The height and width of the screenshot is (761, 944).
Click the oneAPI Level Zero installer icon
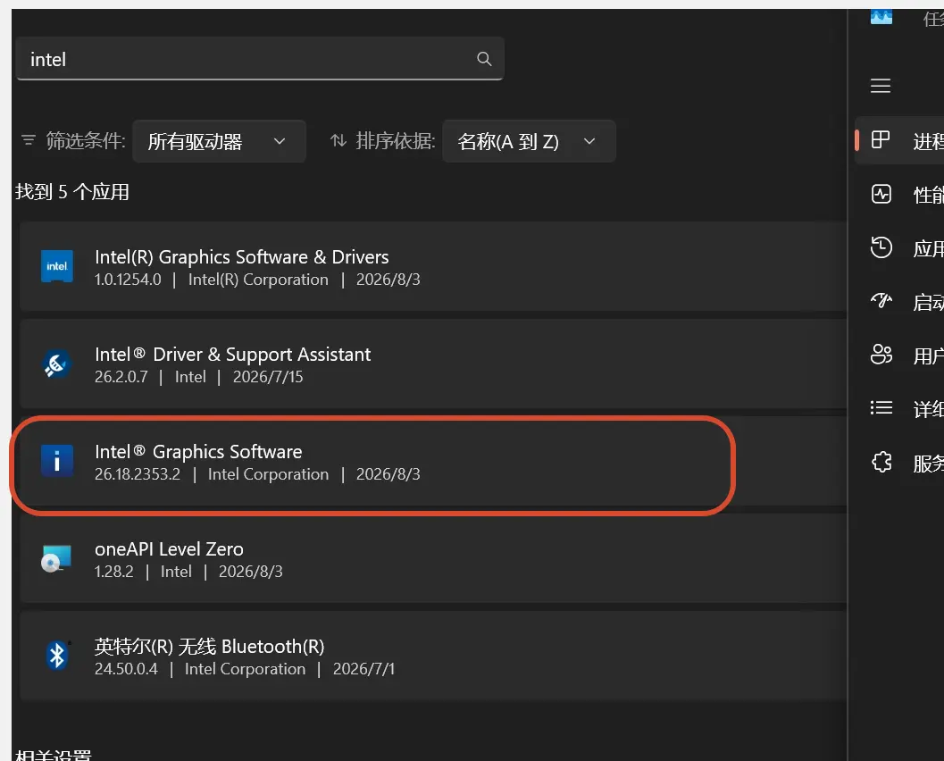coord(56,559)
